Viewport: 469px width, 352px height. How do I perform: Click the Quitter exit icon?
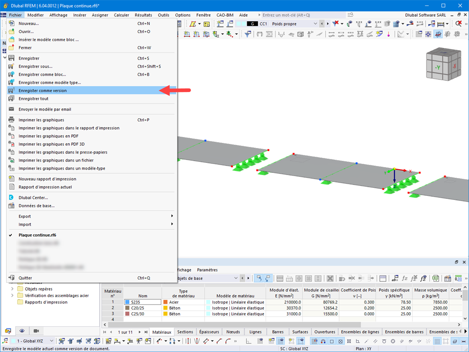click(x=11, y=278)
